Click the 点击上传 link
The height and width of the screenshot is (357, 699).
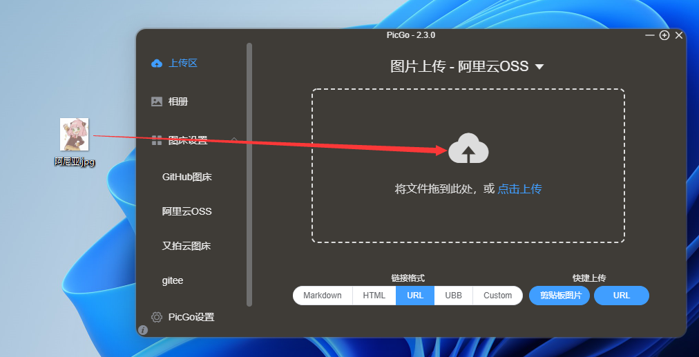[519, 189]
